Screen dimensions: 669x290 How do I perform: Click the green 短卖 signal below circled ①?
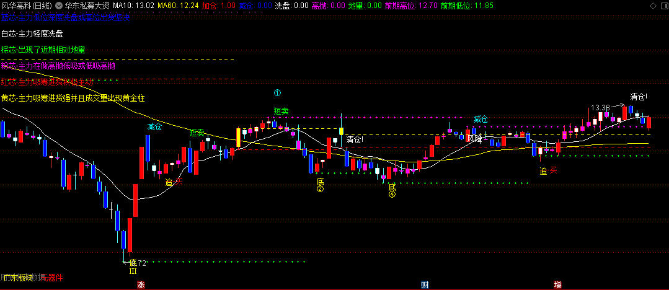tap(281, 112)
